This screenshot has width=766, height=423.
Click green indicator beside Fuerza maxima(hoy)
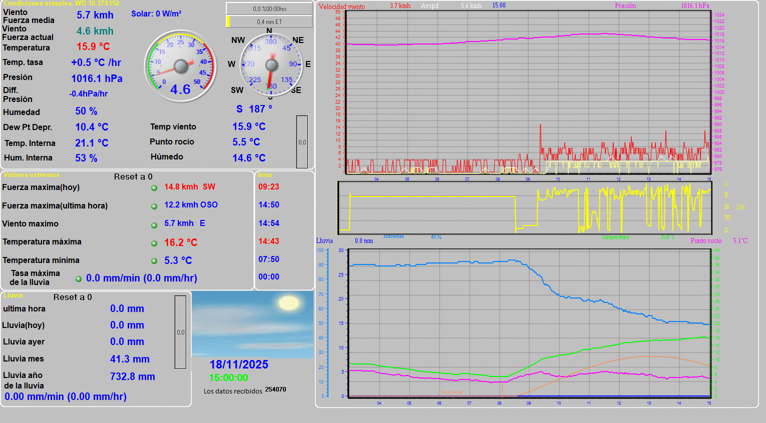[154, 188]
